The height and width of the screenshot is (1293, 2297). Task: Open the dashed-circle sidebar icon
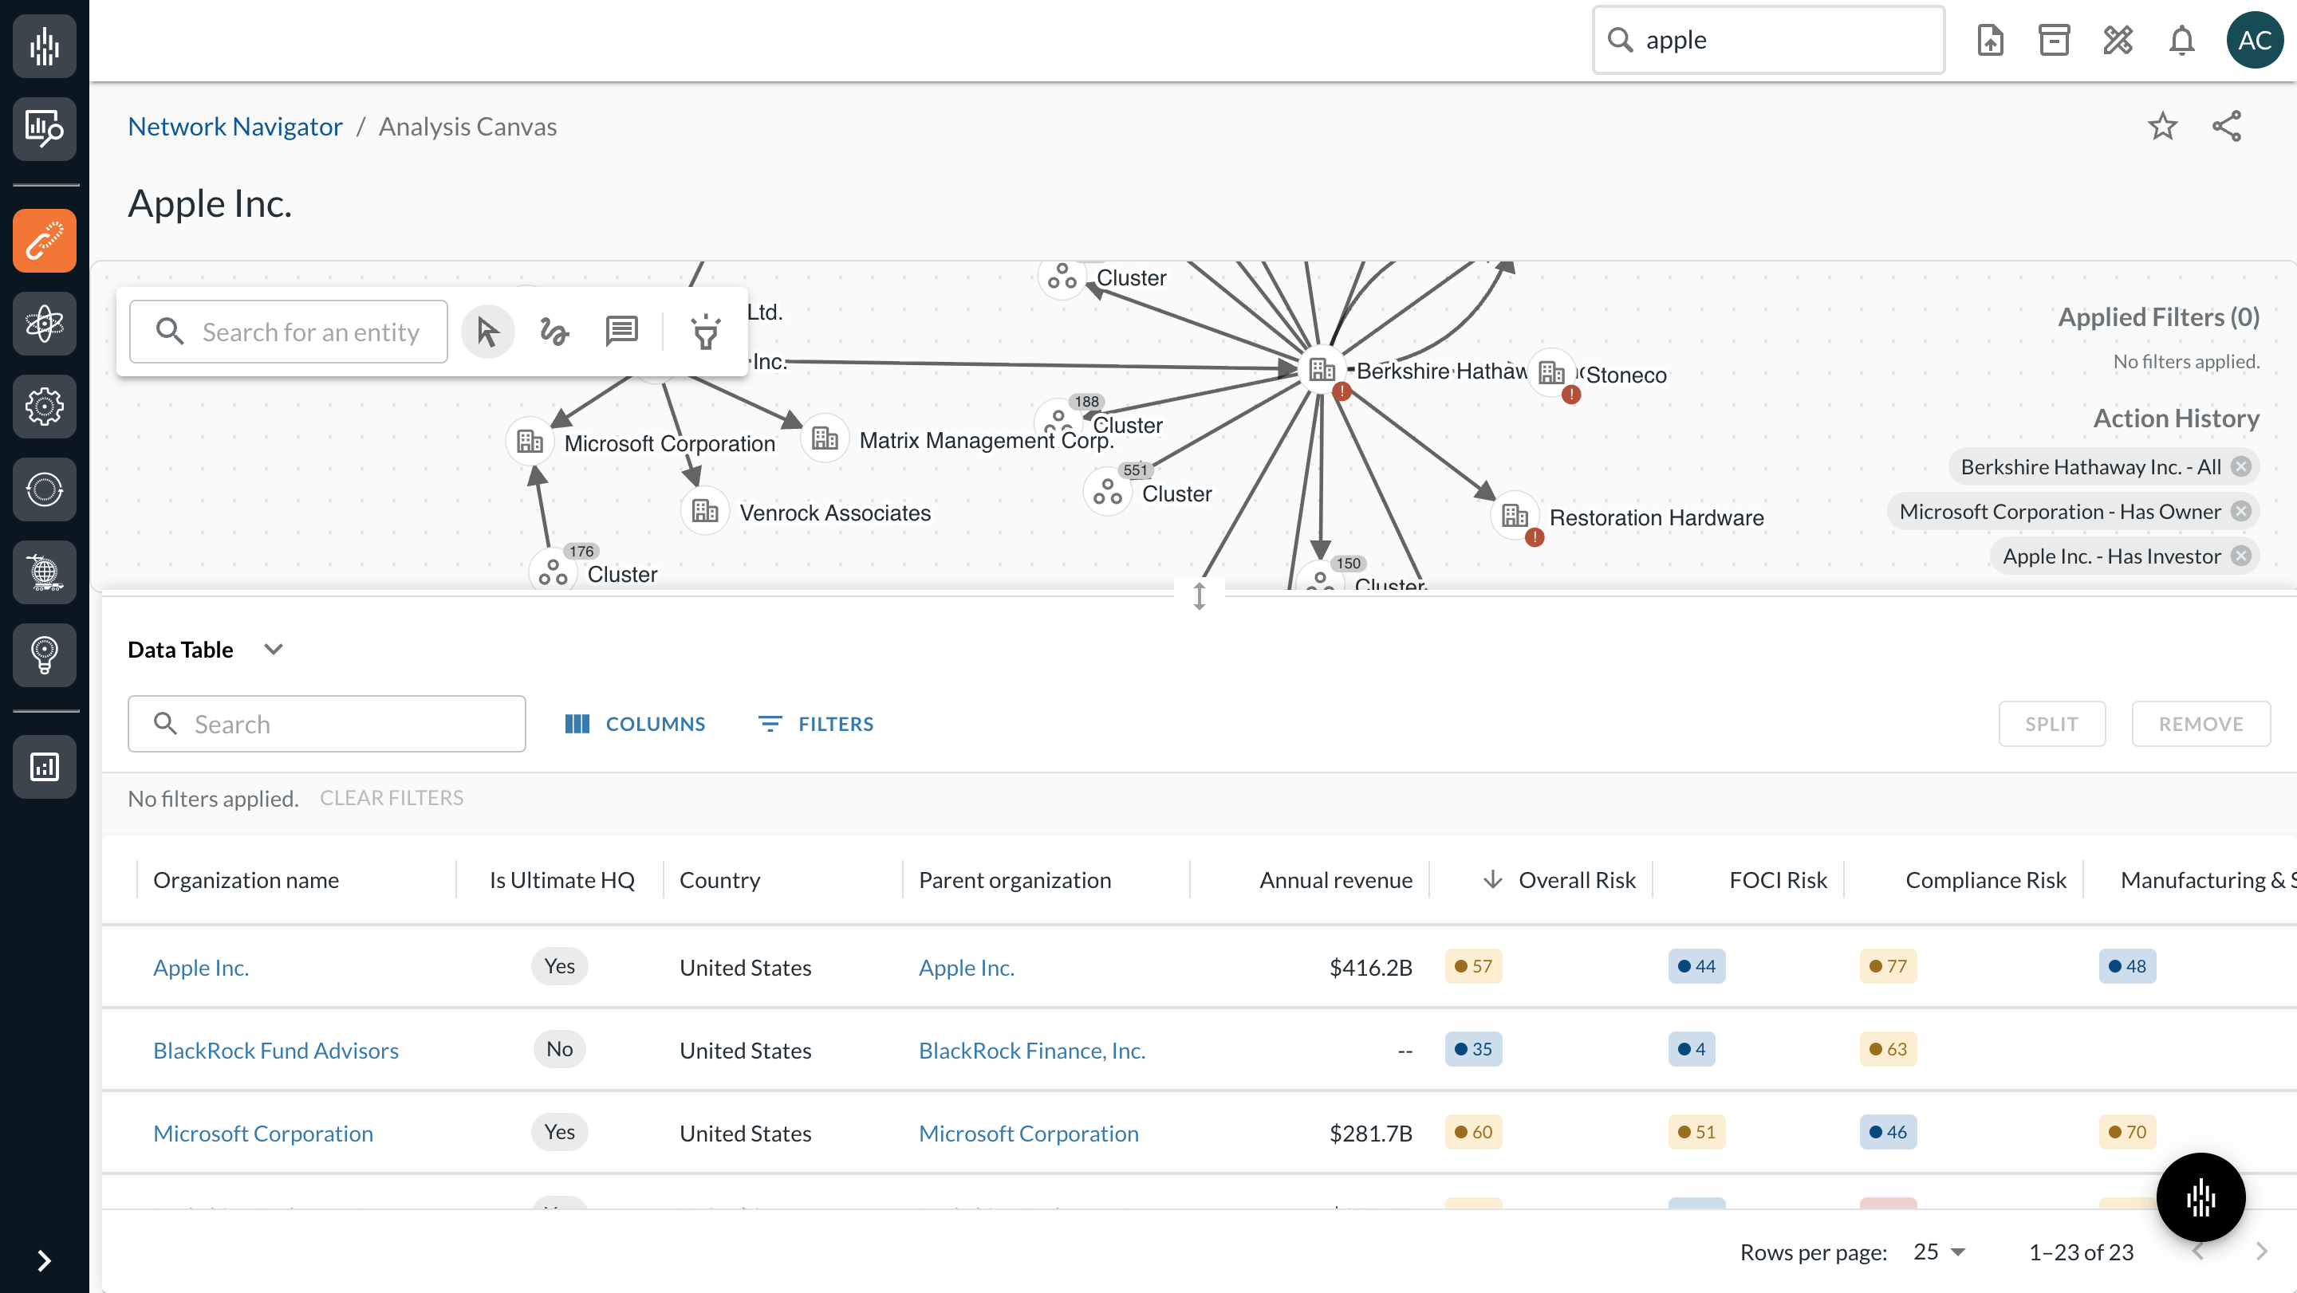[44, 489]
